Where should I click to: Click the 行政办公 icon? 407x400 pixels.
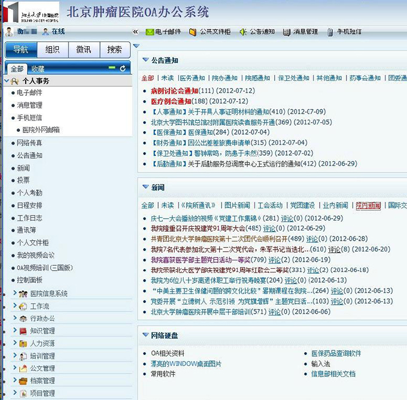click(x=23, y=319)
